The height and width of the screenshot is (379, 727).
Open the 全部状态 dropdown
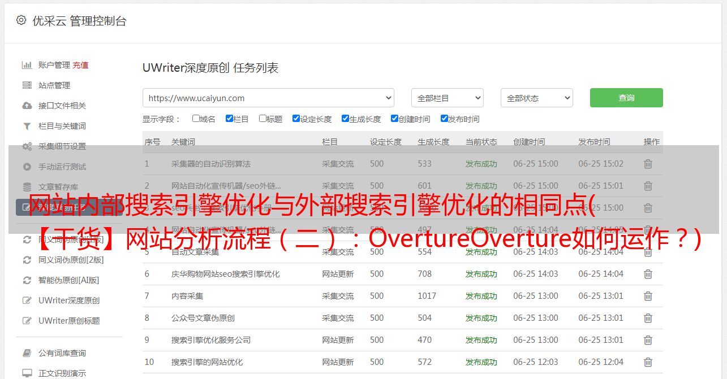(536, 98)
